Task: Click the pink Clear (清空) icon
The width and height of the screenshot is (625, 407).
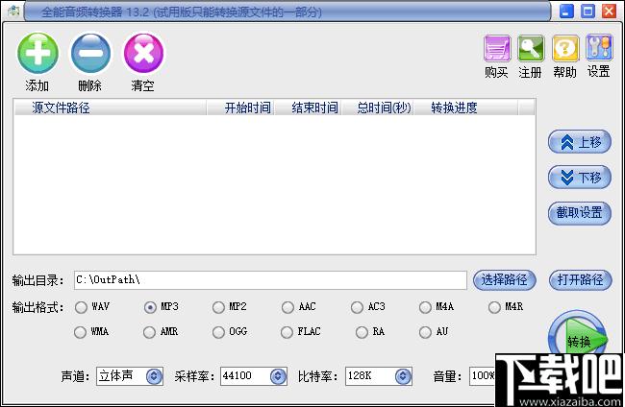Action: [143, 53]
